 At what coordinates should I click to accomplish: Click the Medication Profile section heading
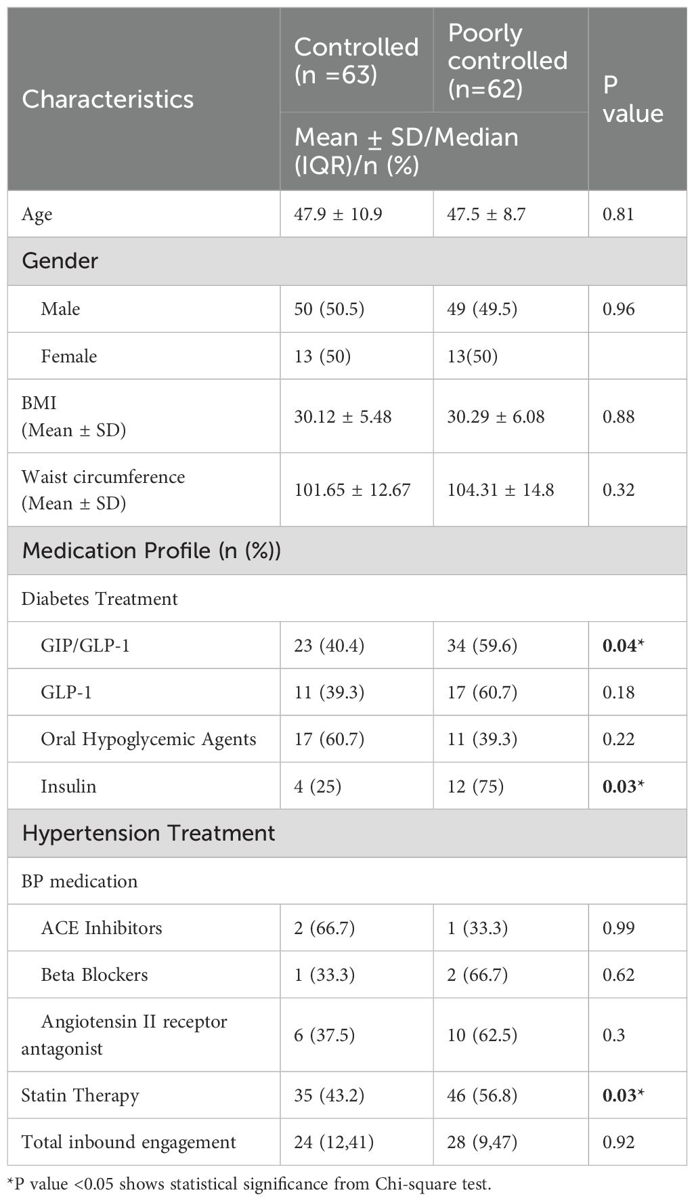(151, 550)
